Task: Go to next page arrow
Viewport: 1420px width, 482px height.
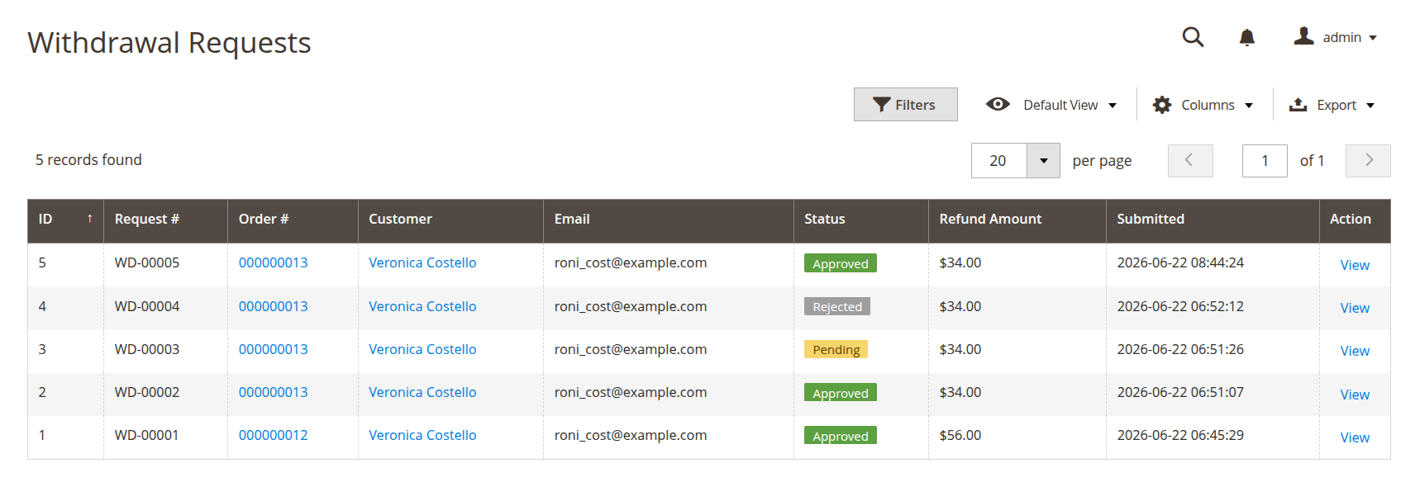Action: point(1368,160)
